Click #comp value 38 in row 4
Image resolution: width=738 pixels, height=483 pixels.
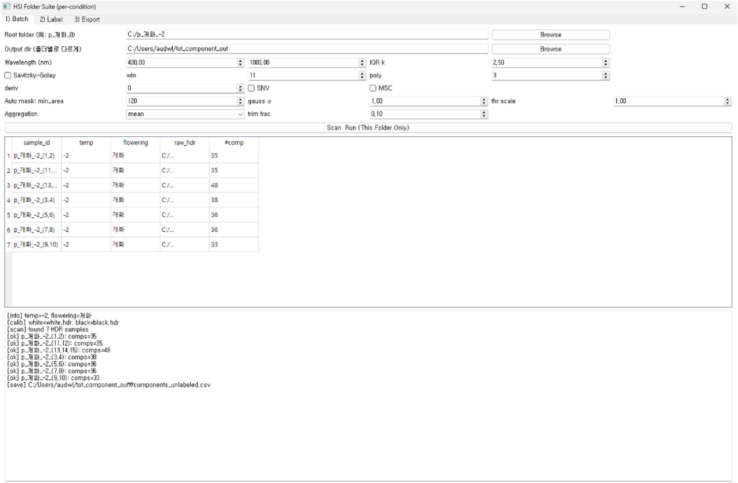234,200
